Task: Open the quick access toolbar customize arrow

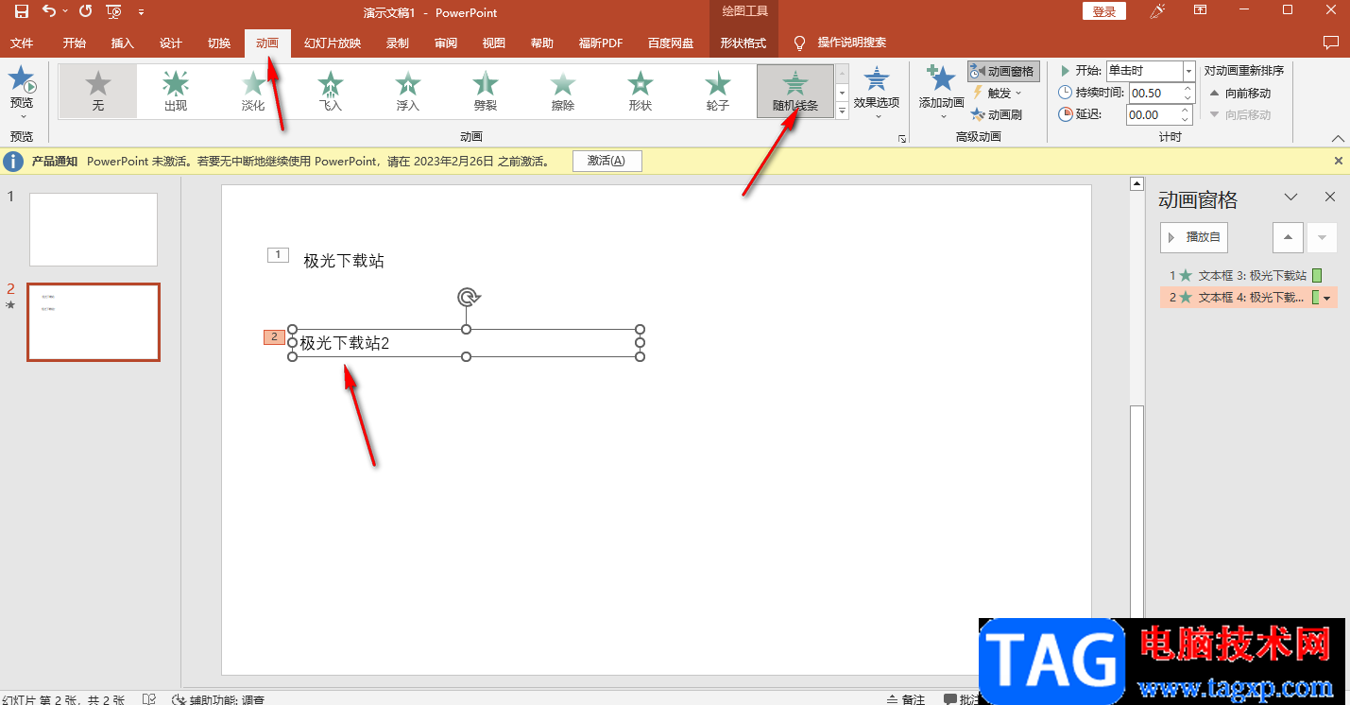Action: coord(141,12)
